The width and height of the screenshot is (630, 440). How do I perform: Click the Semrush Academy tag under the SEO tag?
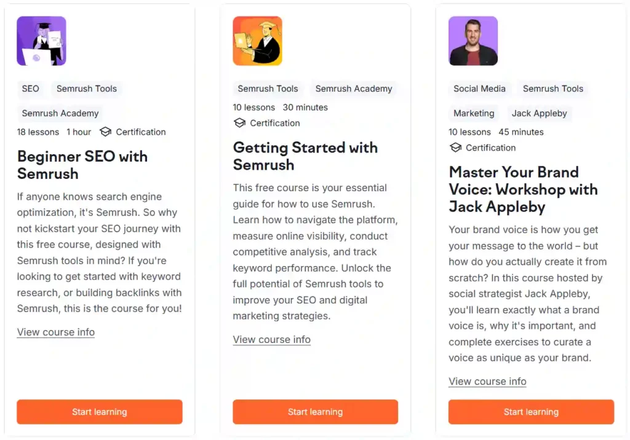(59, 113)
